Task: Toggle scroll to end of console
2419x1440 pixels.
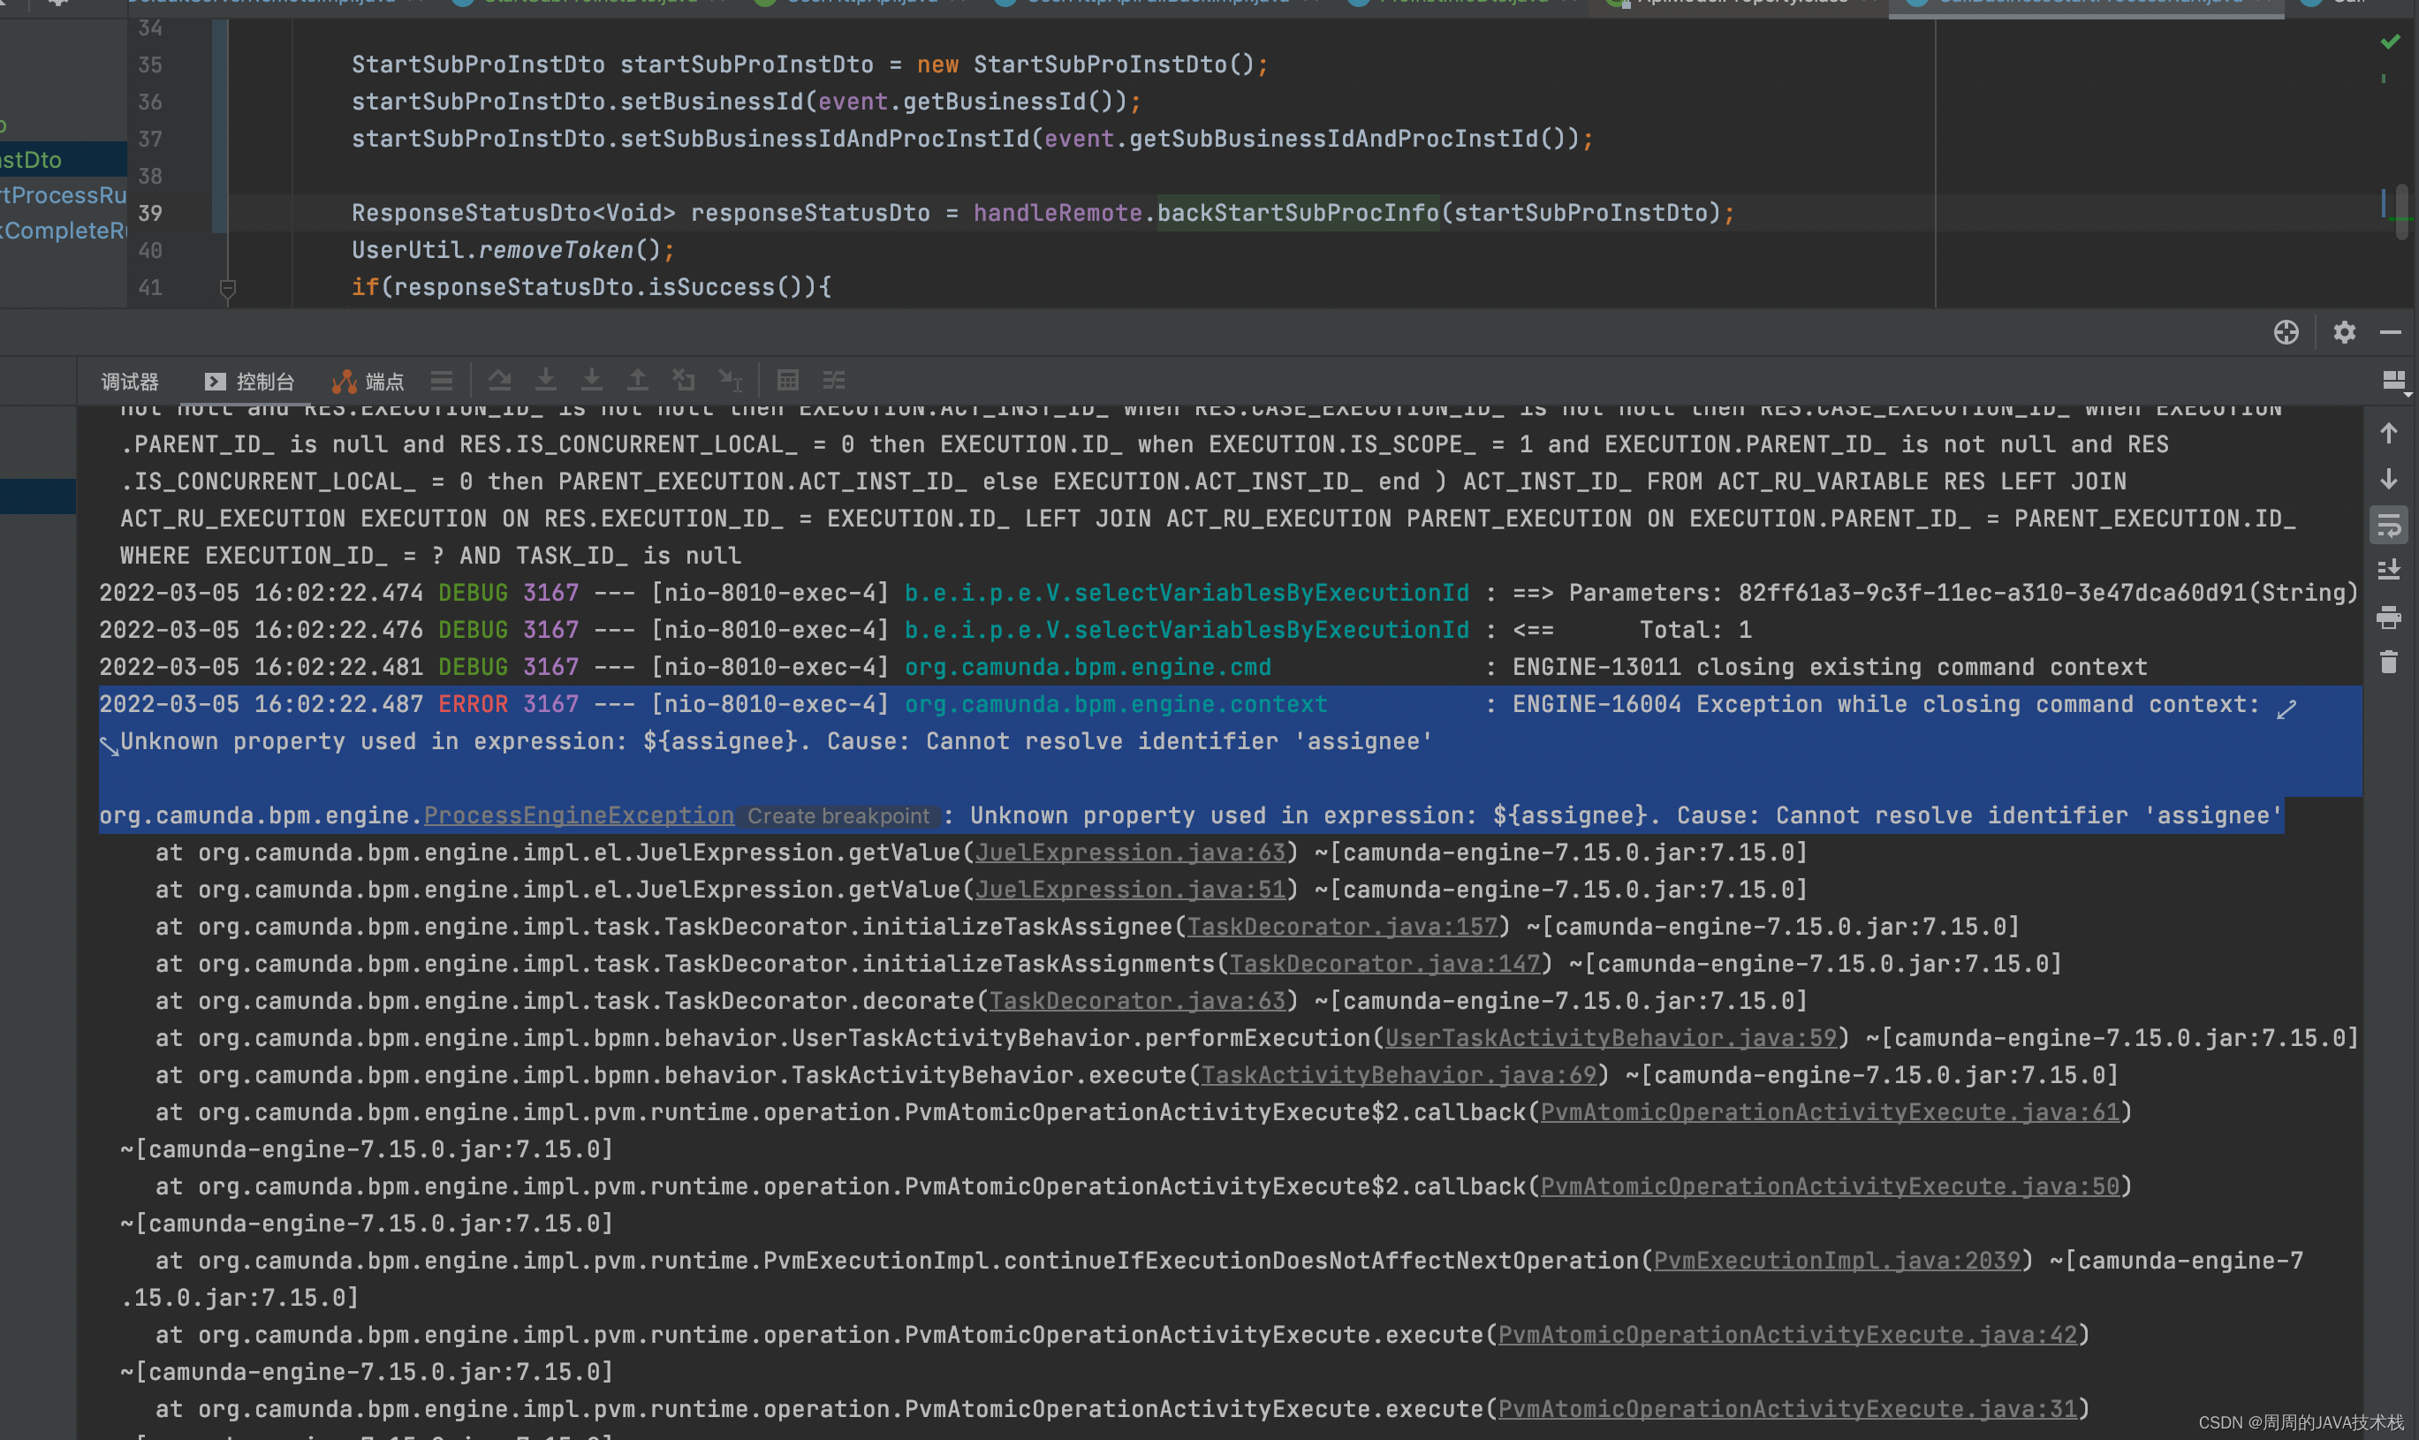Action: coord(2388,570)
